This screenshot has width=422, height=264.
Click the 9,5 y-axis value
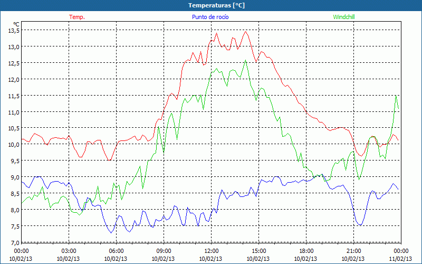(x=15, y=161)
